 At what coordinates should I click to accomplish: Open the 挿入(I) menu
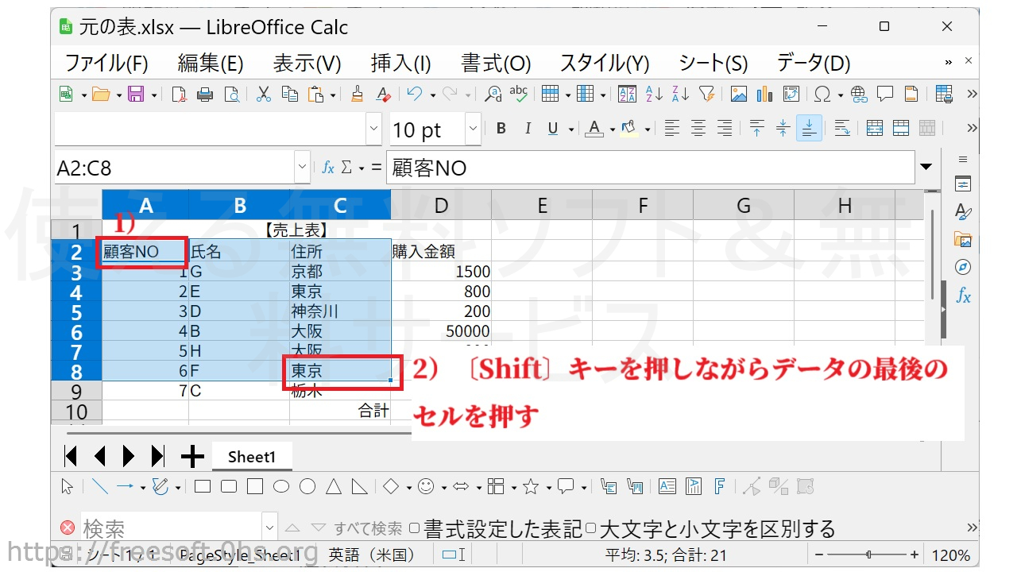tap(400, 64)
